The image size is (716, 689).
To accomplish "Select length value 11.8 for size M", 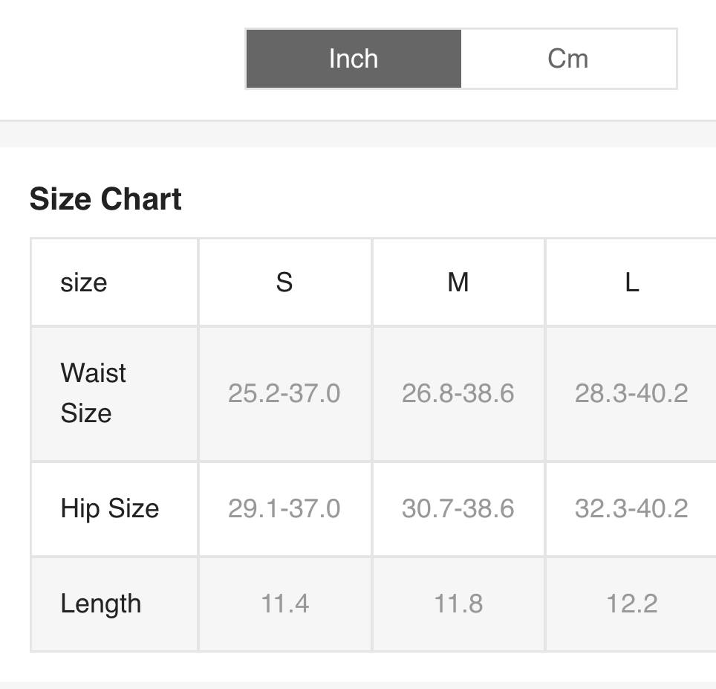I will click(x=458, y=604).
